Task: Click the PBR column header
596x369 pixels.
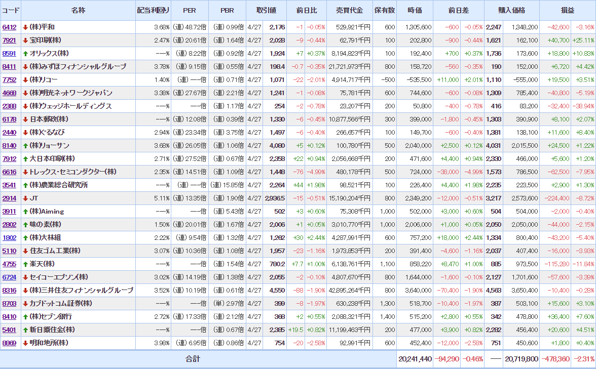Action: [228, 11]
